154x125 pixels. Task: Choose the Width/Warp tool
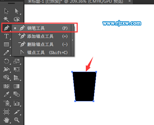(x=6, y=69)
